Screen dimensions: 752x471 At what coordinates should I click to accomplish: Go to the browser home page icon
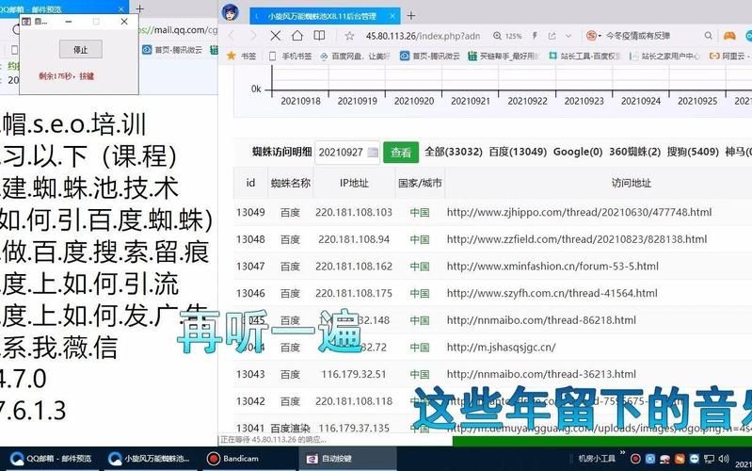click(x=297, y=36)
